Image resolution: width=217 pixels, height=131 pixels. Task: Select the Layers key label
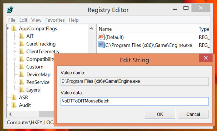33,90
